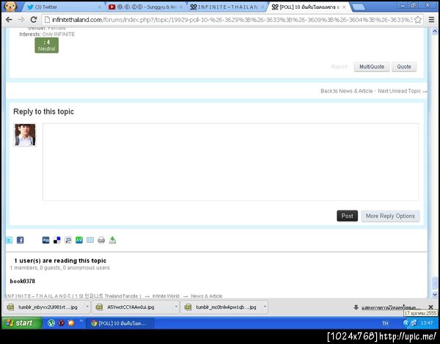Close the Twitter tab
This screenshot has width=440, height=344.
[99, 7]
